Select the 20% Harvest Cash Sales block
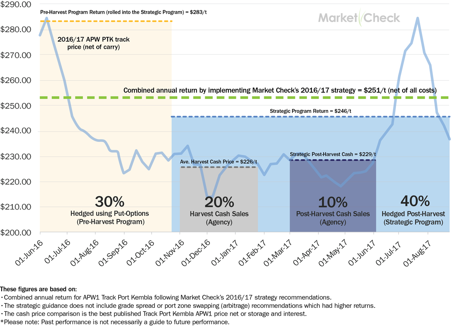This screenshot has height=326, width=451. coord(219,210)
